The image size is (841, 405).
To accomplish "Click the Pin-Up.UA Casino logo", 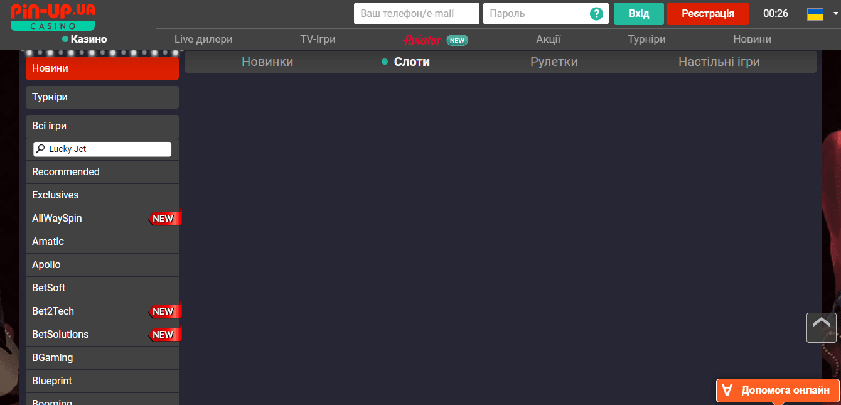I will pos(53,16).
